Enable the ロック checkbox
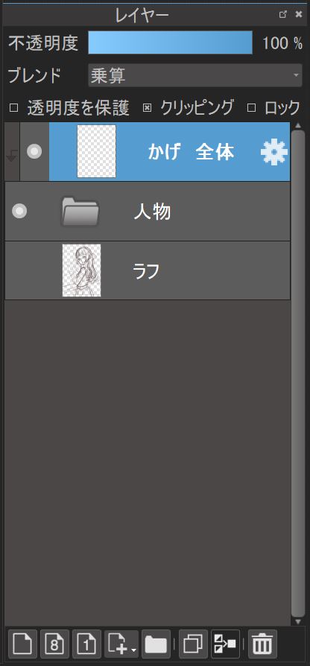The width and height of the screenshot is (310, 666). [x=251, y=108]
